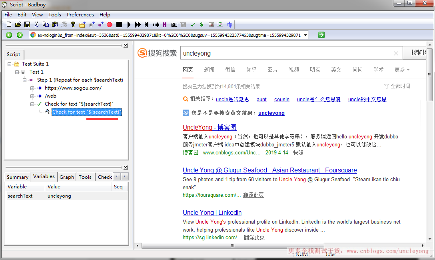Screen dimensions: 435x260
Task: Toggle recording with the red circle button
Action: 110,24
